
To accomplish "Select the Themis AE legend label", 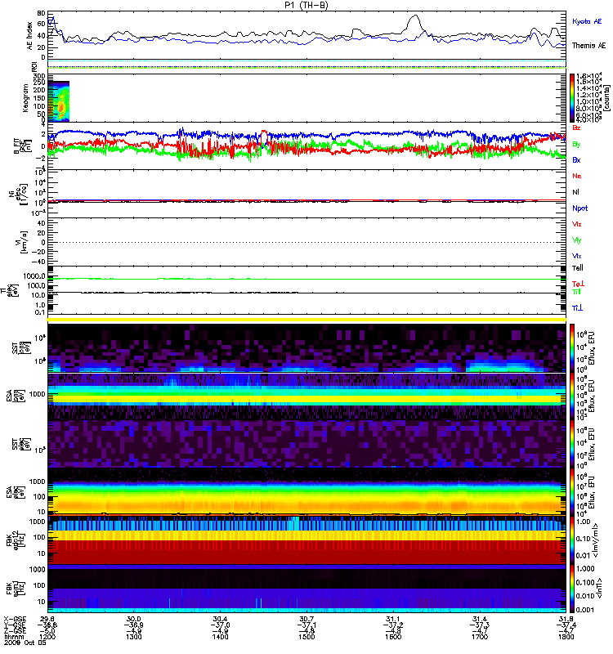I will click(588, 46).
